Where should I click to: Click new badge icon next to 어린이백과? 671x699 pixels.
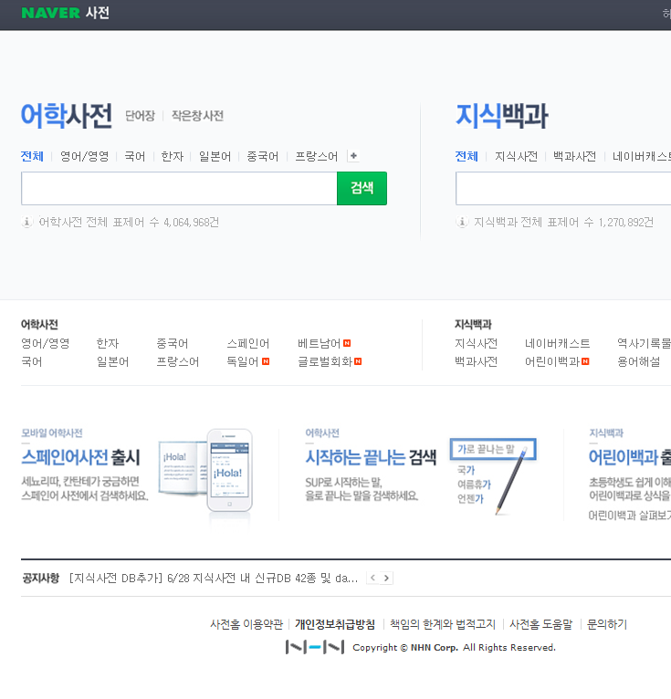(585, 361)
